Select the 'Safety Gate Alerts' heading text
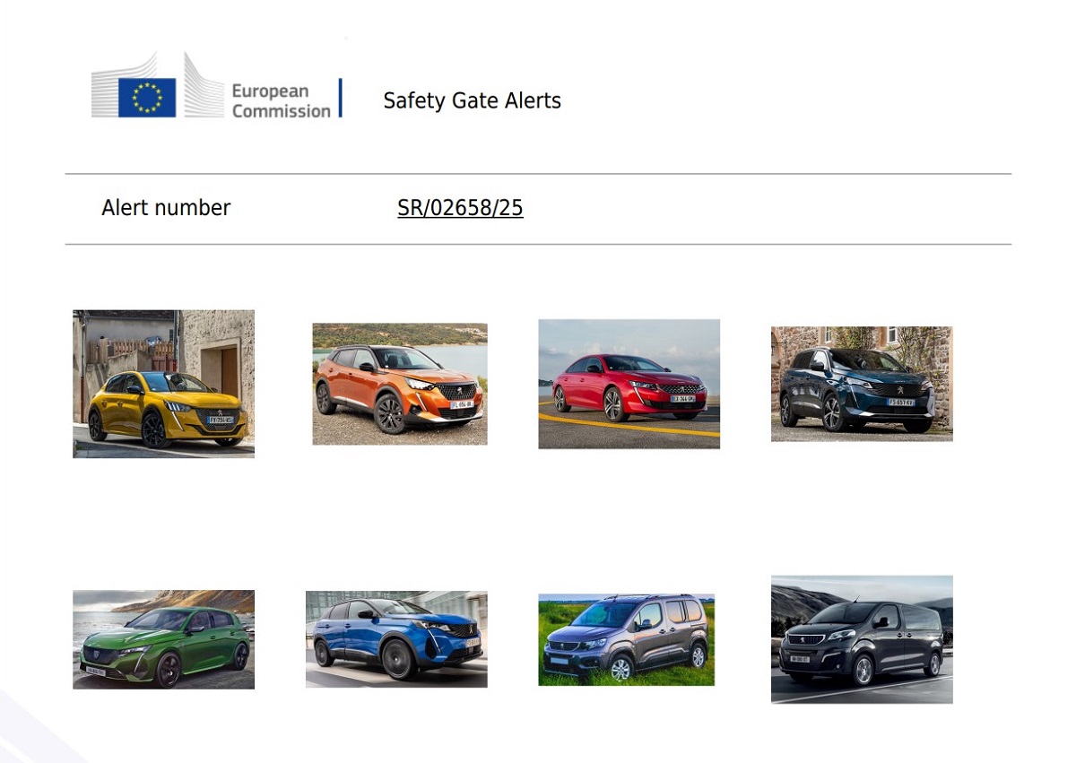The image size is (1076, 763). point(472,100)
